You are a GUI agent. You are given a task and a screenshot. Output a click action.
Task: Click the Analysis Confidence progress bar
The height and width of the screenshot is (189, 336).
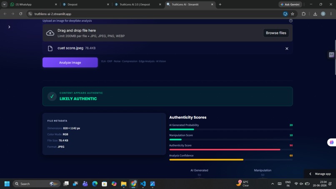point(231,160)
